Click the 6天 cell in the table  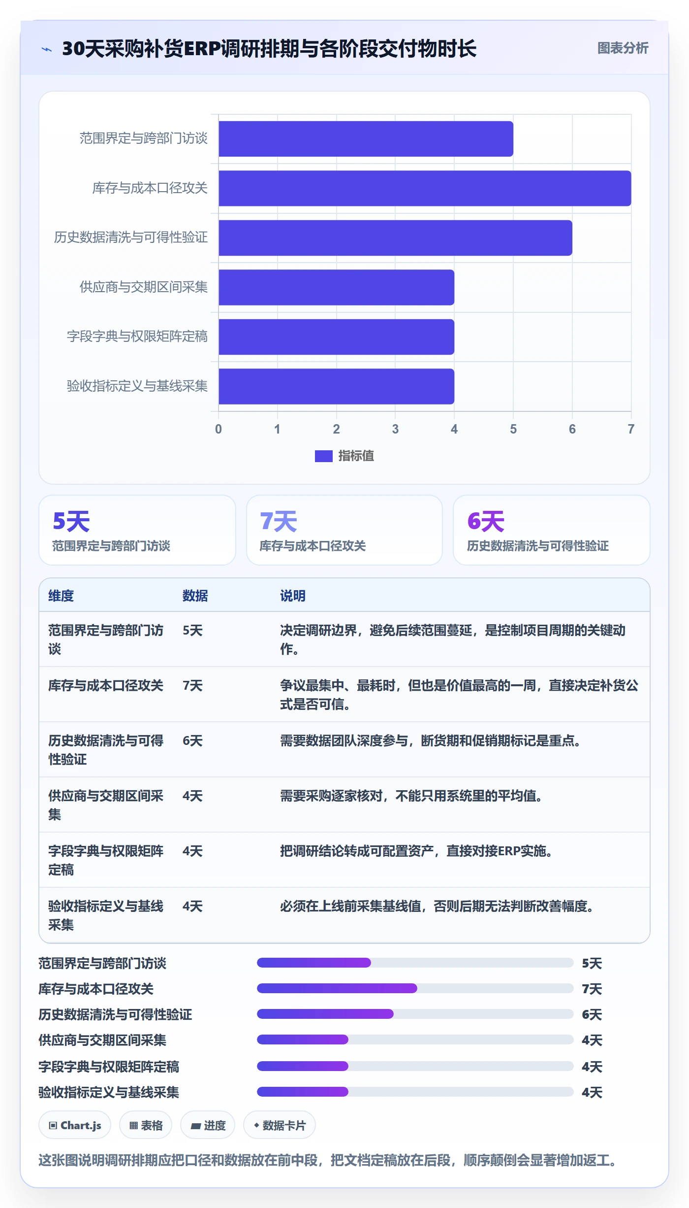[x=192, y=740]
